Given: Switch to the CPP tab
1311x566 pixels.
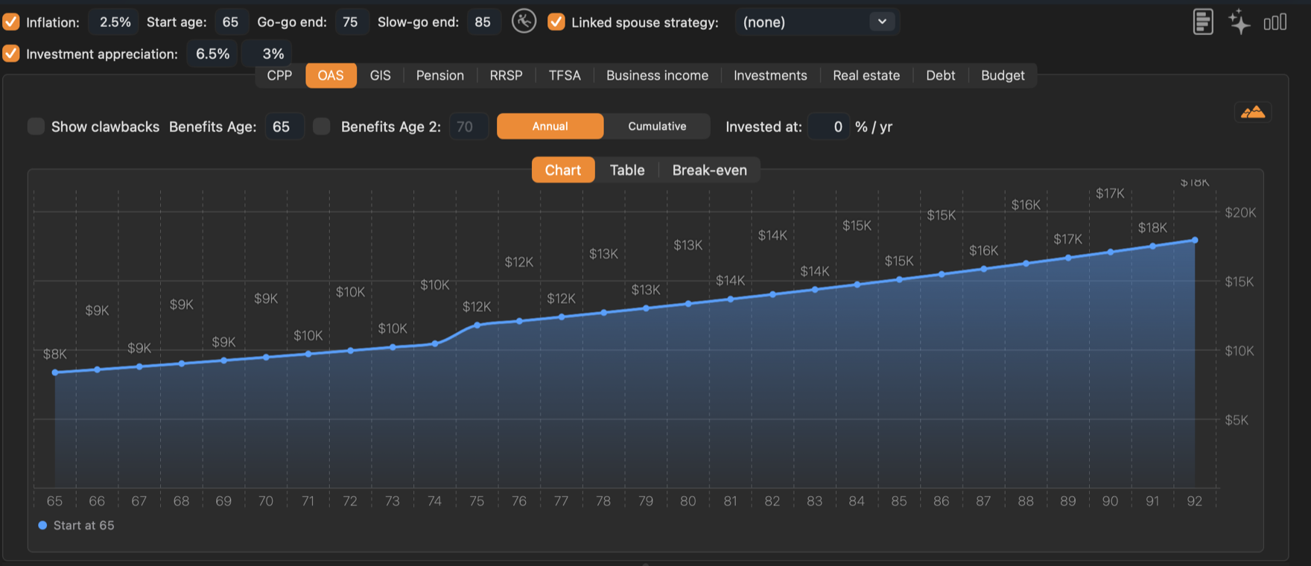Looking at the screenshot, I should click(x=279, y=75).
